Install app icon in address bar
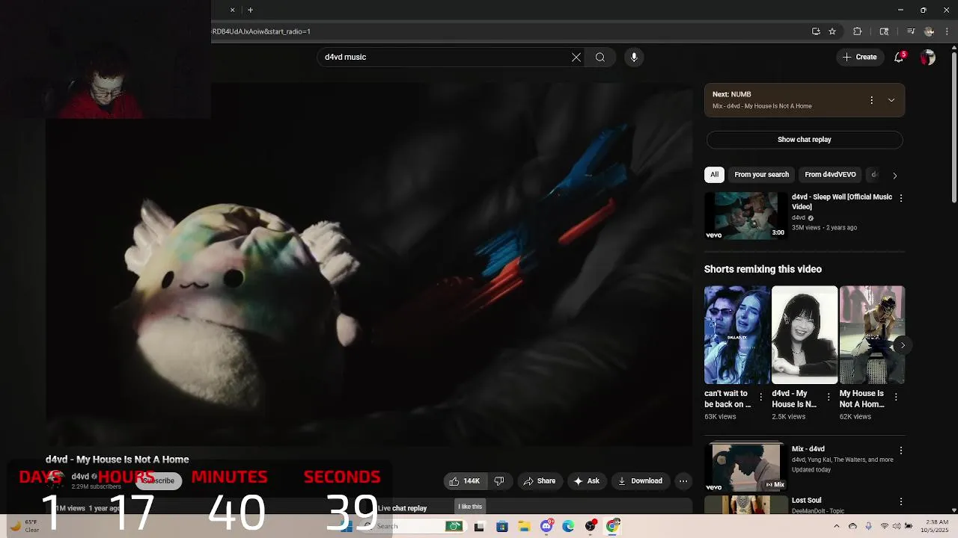Image resolution: width=958 pixels, height=538 pixels. 816,31
